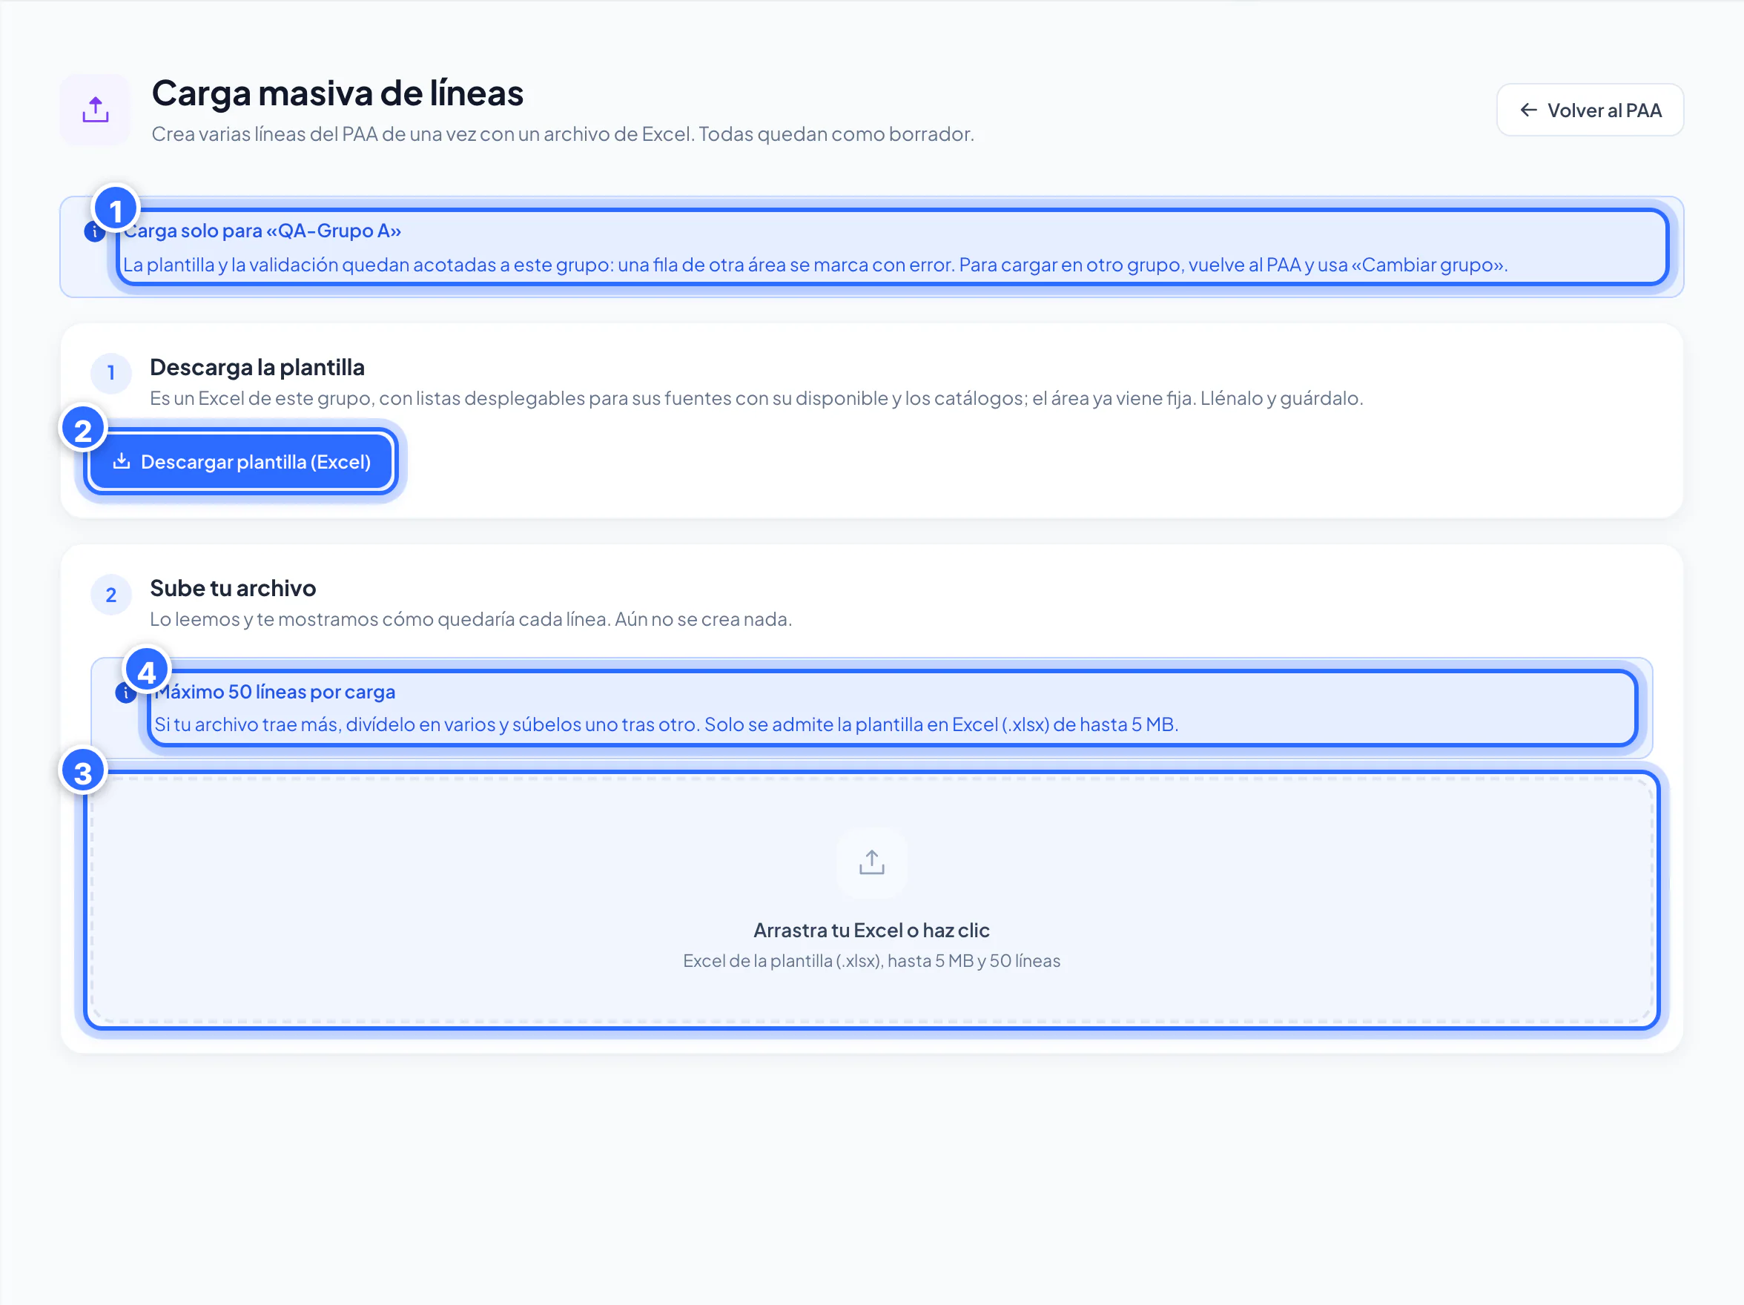Click the hint Excel de la plantilla (.xlsx), hasta 5 MB
This screenshot has width=1744, height=1305.
[871, 961]
